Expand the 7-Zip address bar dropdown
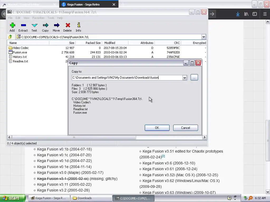270x202 pixels. [204, 37]
